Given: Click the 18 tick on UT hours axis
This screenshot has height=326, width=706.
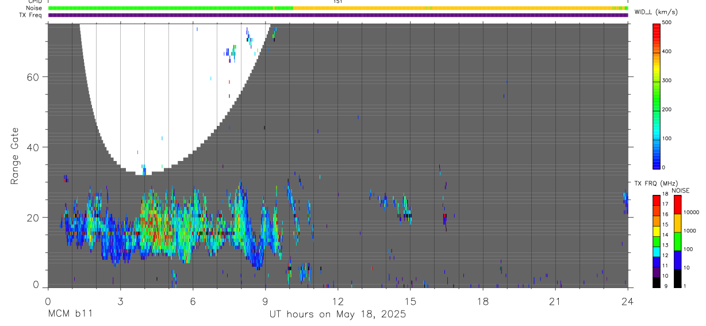Looking at the screenshot, I should coord(483,301).
